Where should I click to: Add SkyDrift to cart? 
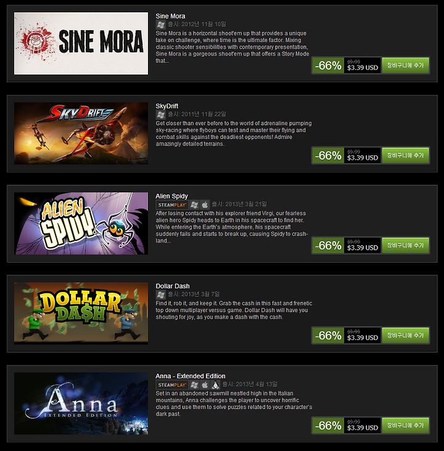[x=405, y=155]
